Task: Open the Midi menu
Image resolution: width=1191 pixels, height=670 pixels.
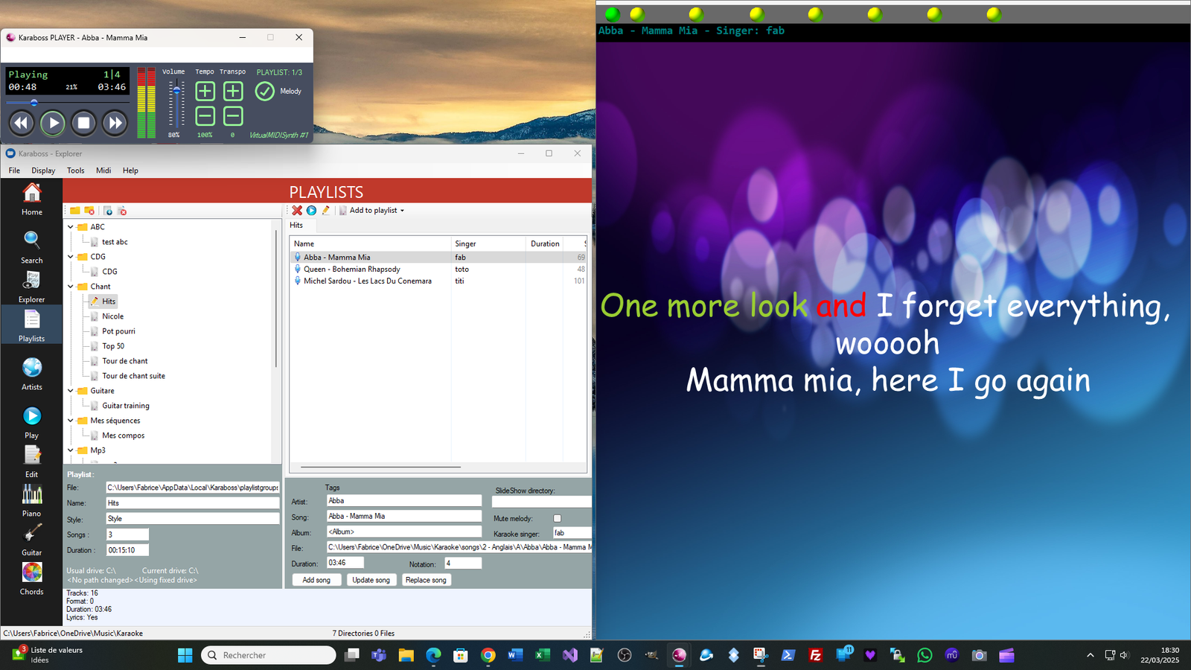Action: click(103, 170)
